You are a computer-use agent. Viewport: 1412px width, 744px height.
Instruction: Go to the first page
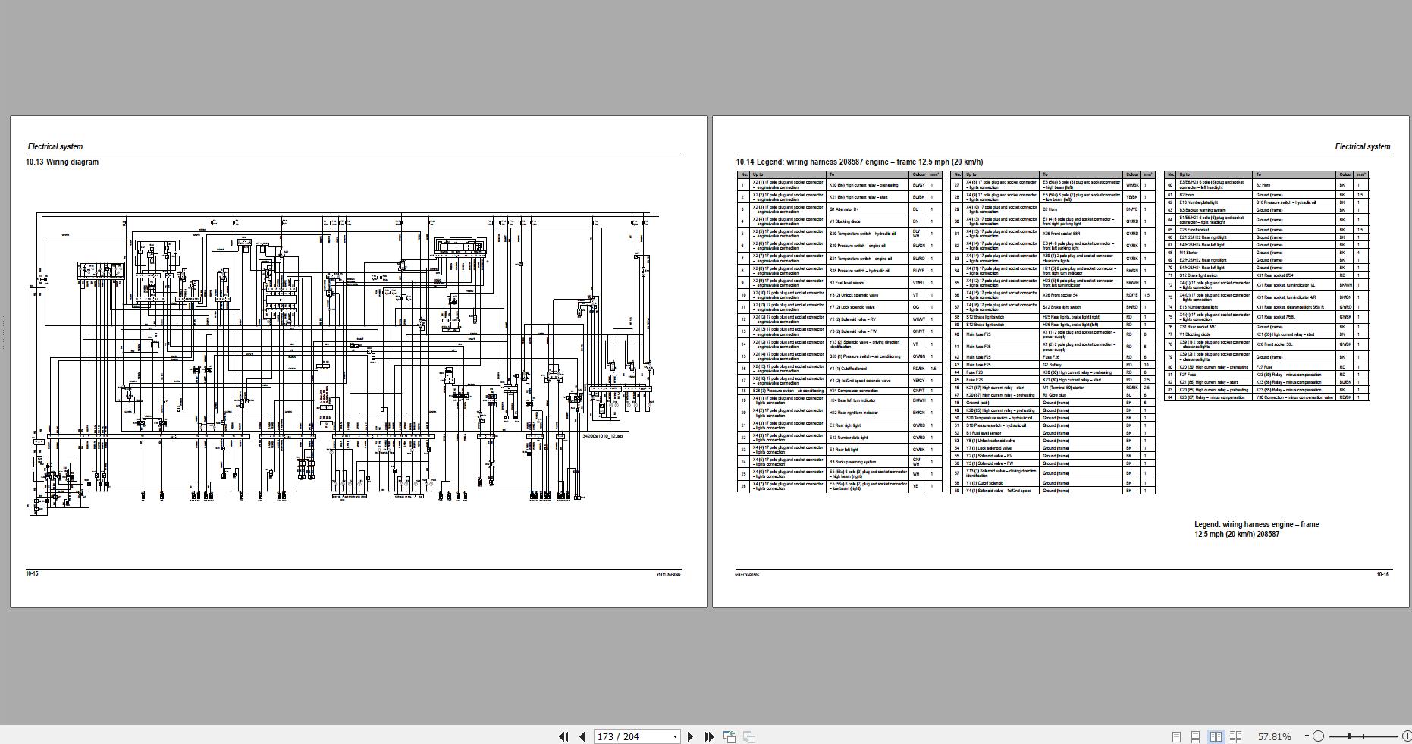coord(563,736)
